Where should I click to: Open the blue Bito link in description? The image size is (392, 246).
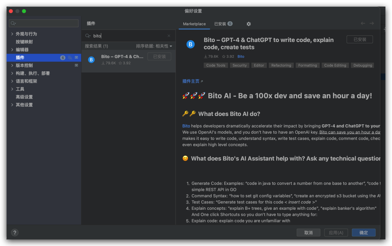pyautogui.click(x=186, y=126)
